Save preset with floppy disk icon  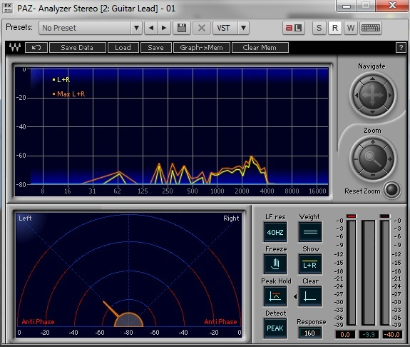coord(182,28)
